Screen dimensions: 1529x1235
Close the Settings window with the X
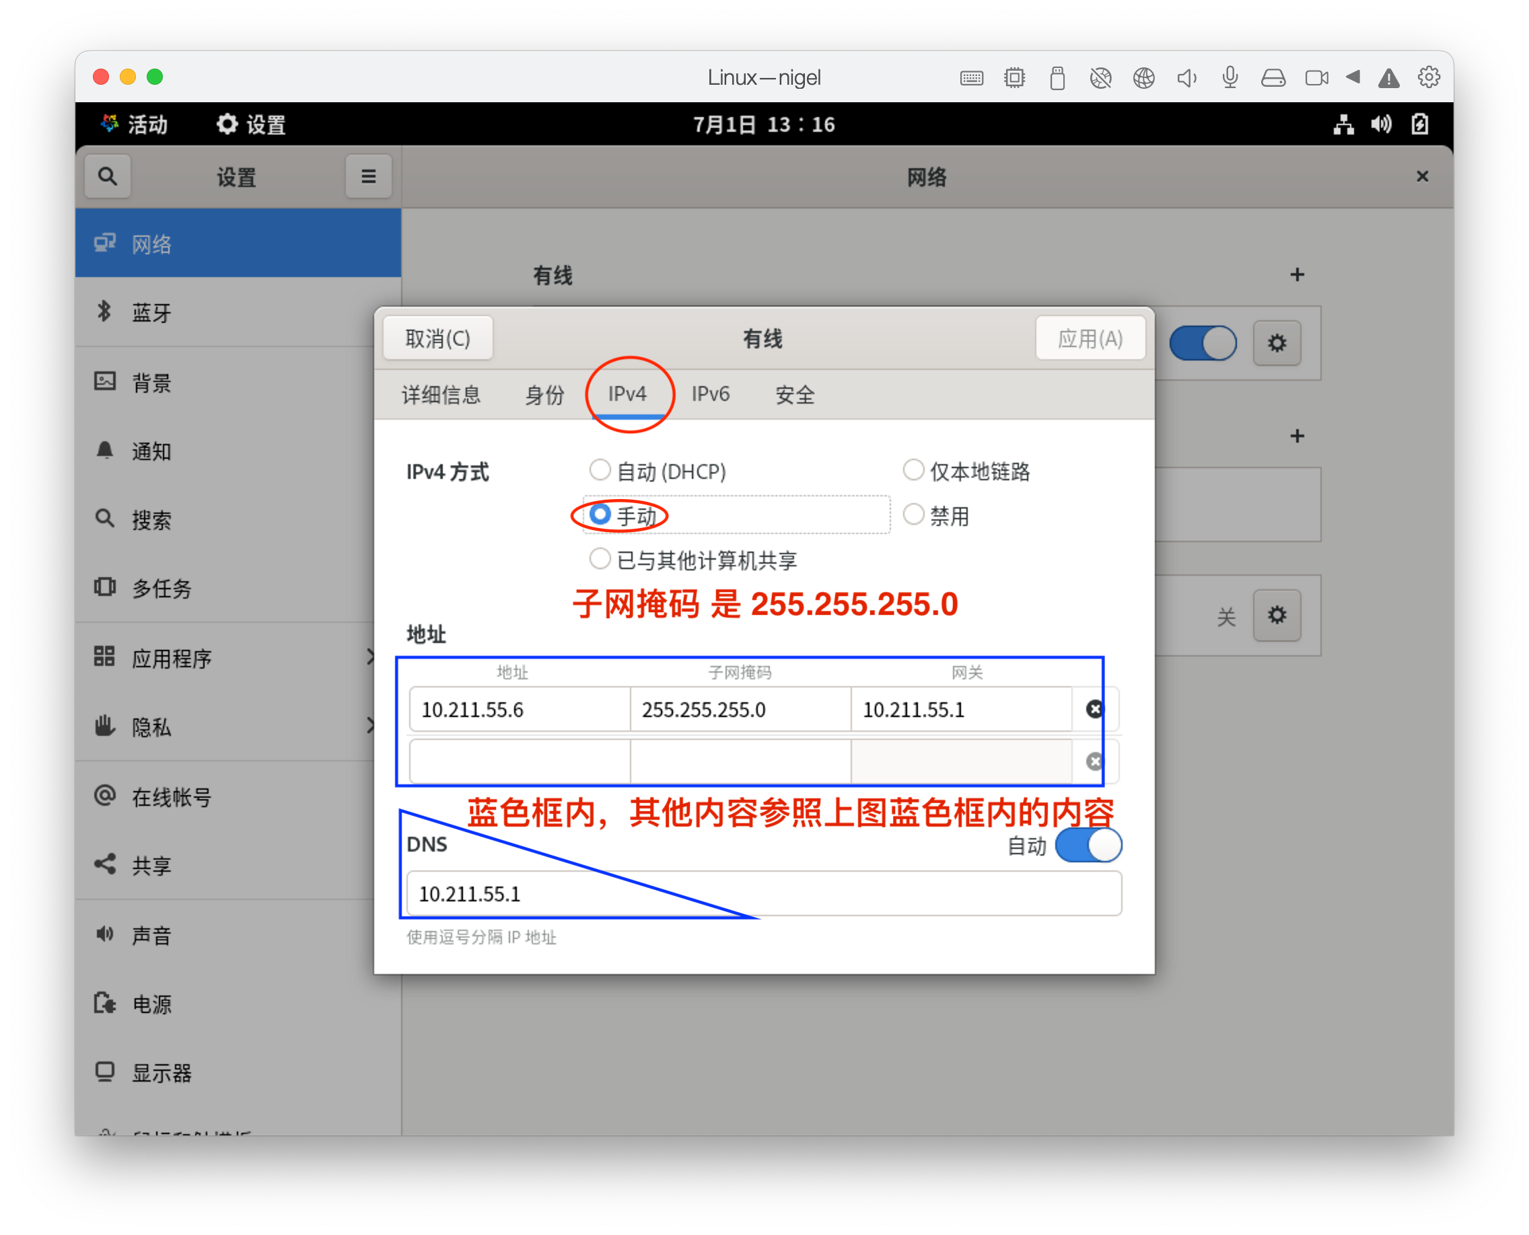coord(1421,176)
